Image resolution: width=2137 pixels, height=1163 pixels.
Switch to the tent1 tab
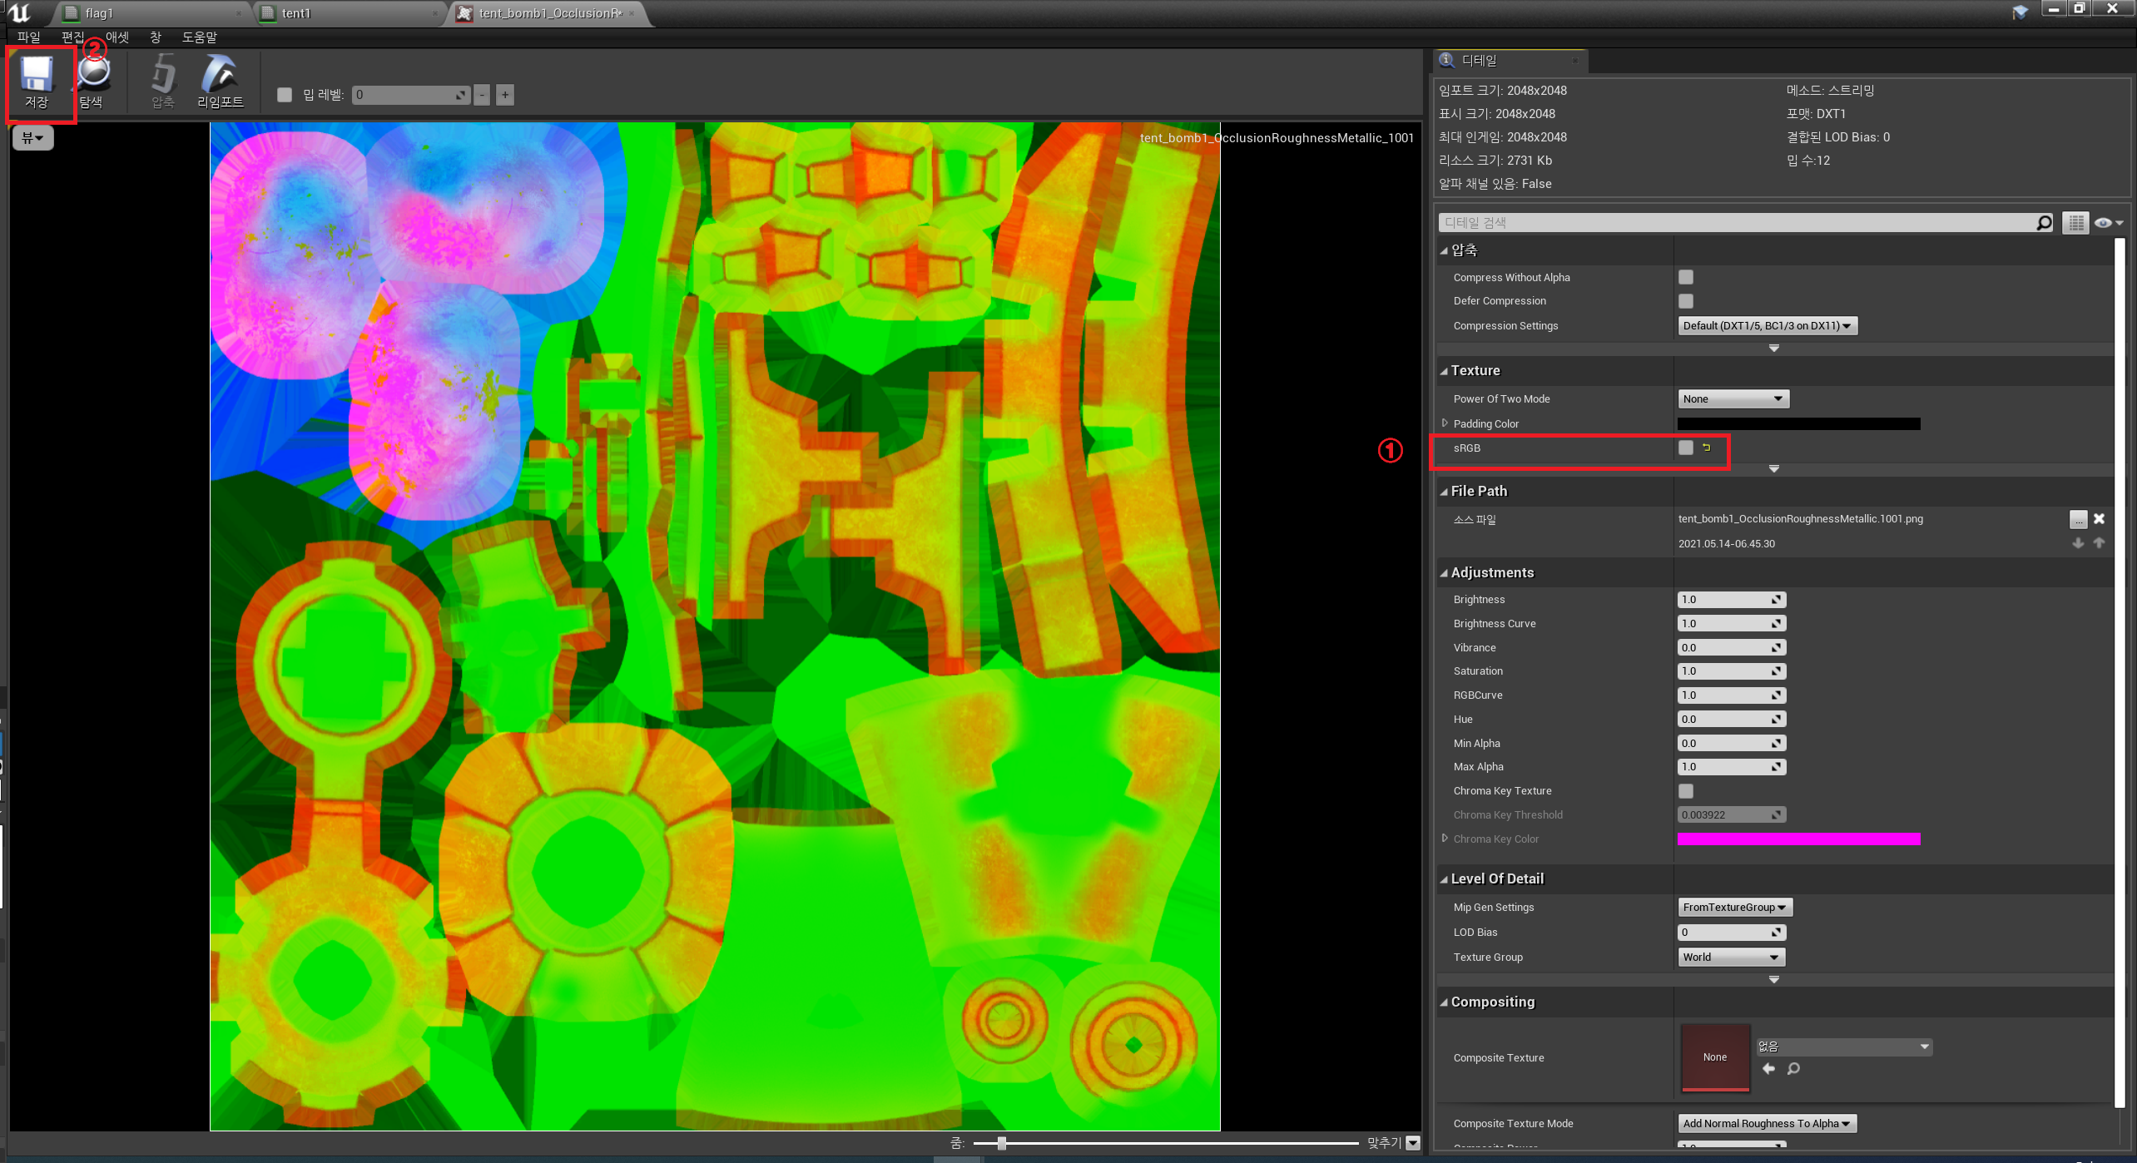pos(296,13)
